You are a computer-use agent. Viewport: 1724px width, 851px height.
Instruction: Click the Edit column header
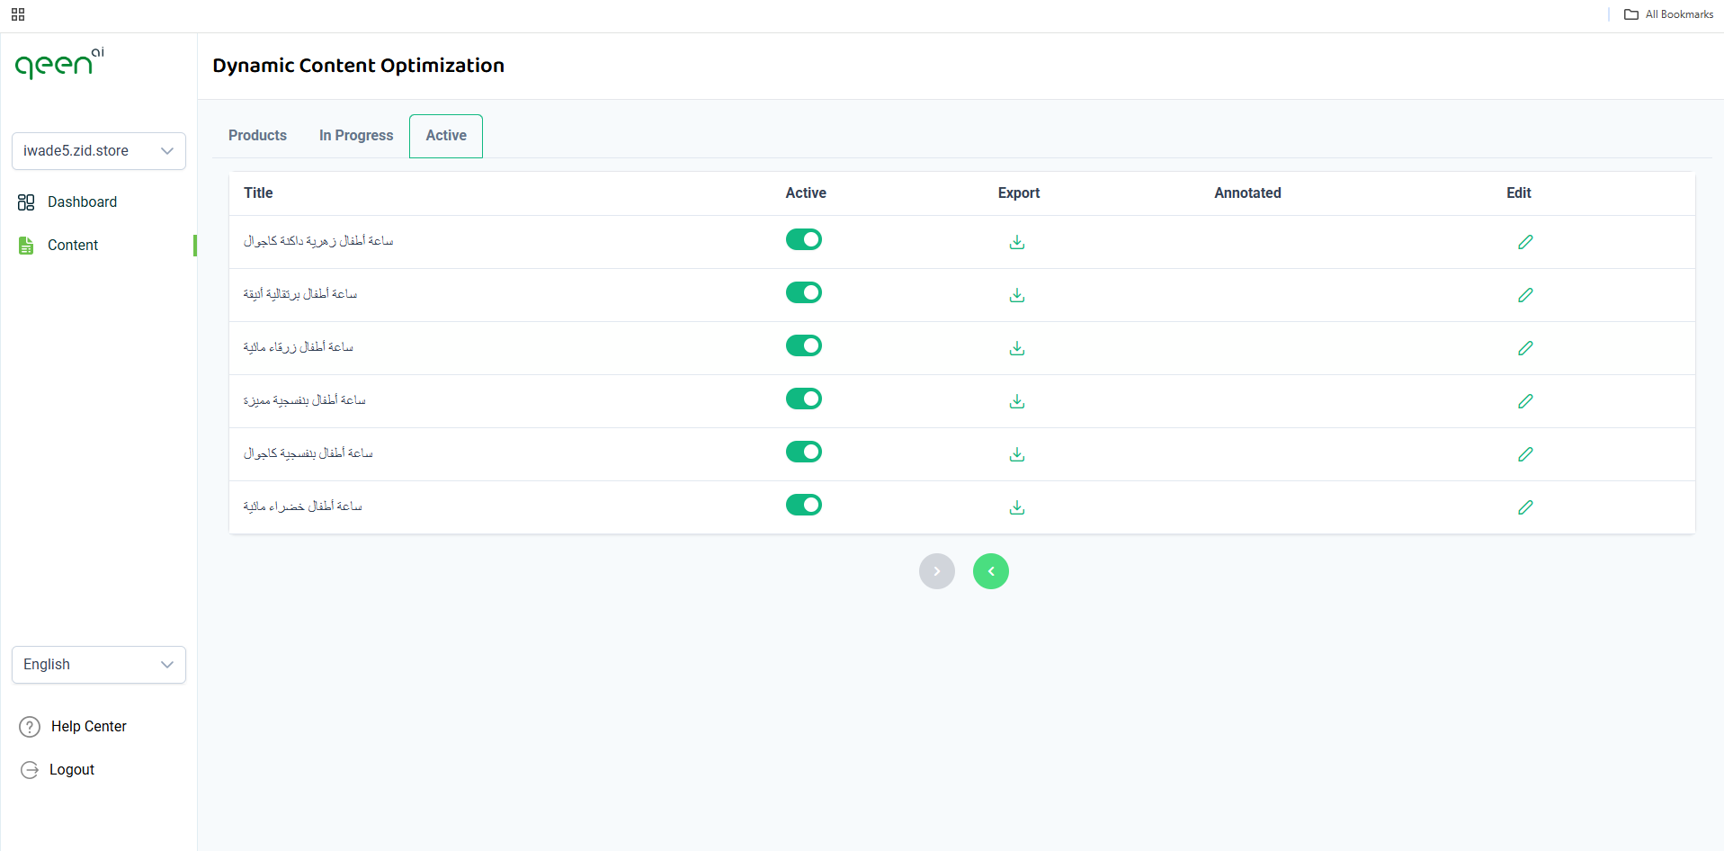tap(1519, 193)
